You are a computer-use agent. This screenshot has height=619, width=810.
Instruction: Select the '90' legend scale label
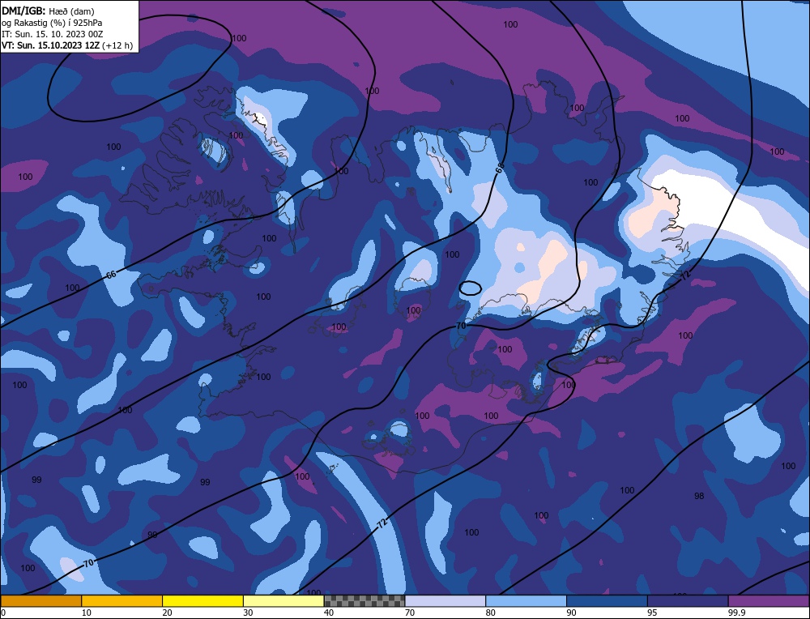[x=571, y=613]
